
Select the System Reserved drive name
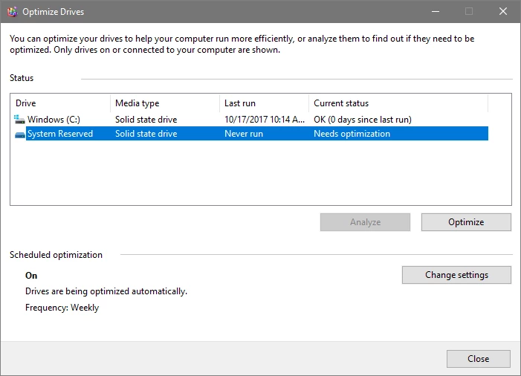[60, 134]
